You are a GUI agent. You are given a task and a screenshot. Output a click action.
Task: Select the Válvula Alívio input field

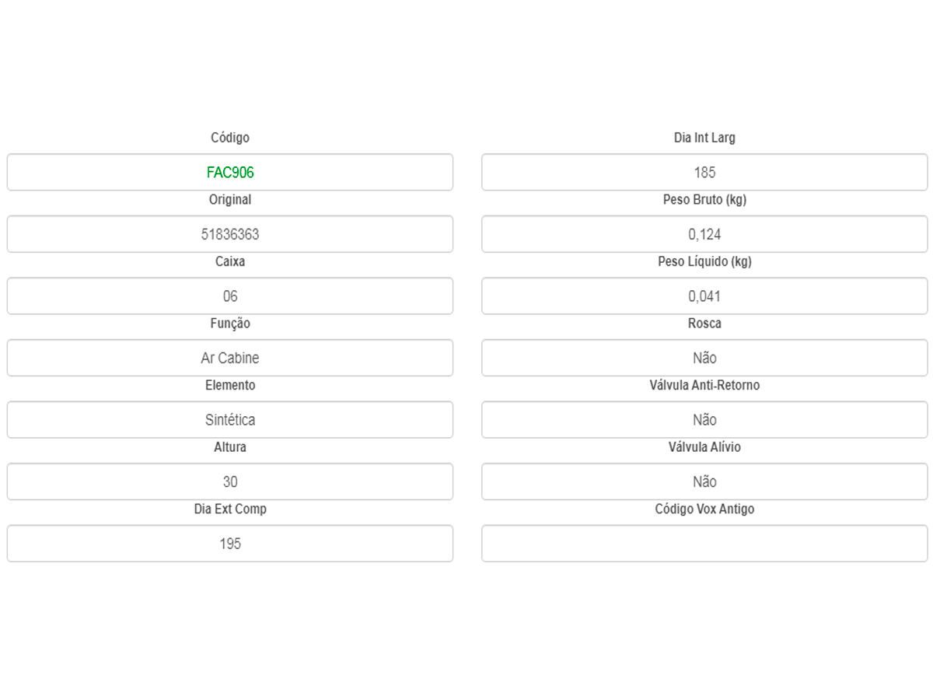(704, 481)
